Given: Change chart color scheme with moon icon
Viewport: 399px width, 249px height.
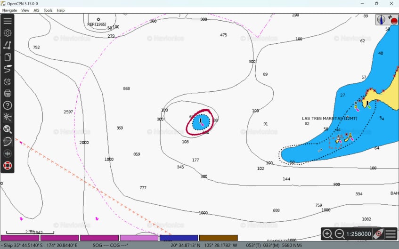Looking at the screenshot, I should point(8,81).
